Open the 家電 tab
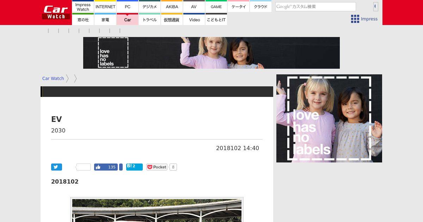The width and height of the screenshot is (423, 222). pyautogui.click(x=105, y=19)
